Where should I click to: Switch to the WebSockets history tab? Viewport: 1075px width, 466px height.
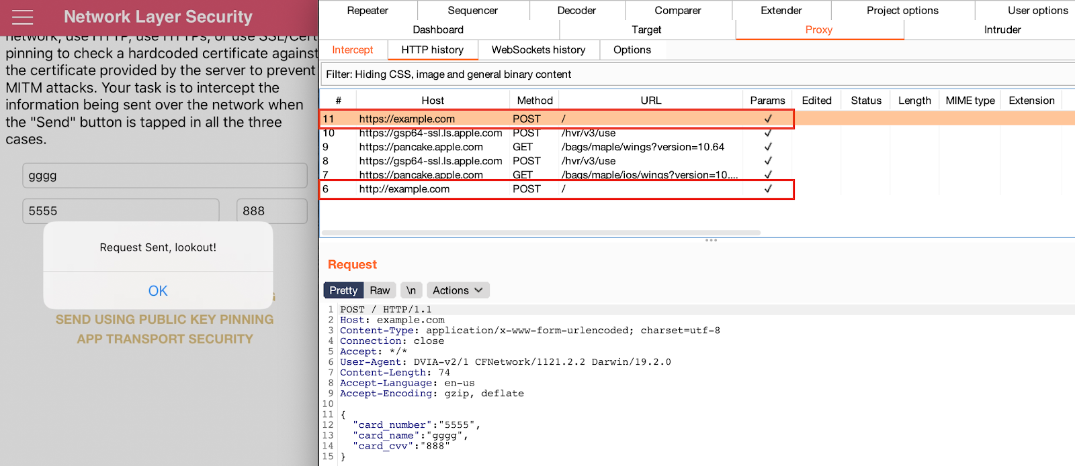[538, 50]
